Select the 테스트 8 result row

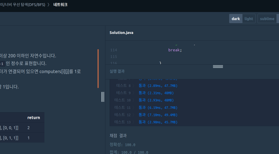point(147,86)
